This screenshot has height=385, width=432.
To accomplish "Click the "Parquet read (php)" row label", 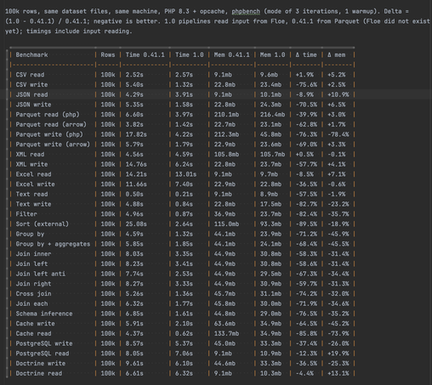I will click(x=48, y=115).
